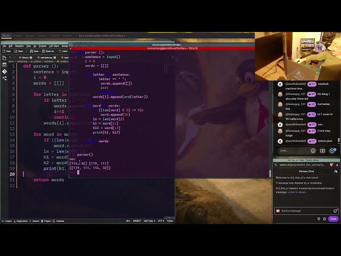Open the File menu in Kate
Image resolution: width=341 pixels, height=256 pixels.
tap(4, 46)
